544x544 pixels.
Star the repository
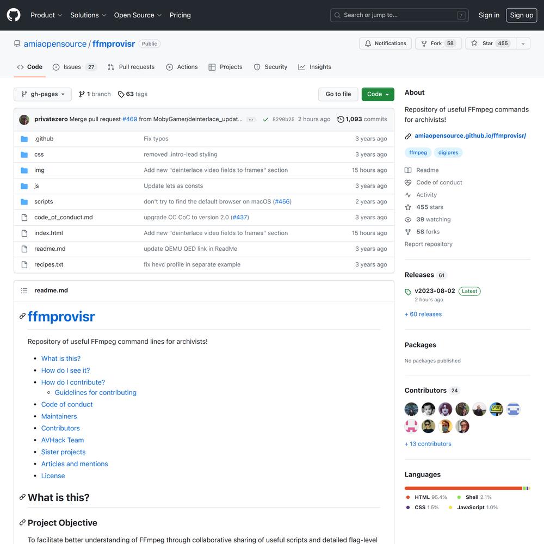click(x=491, y=44)
